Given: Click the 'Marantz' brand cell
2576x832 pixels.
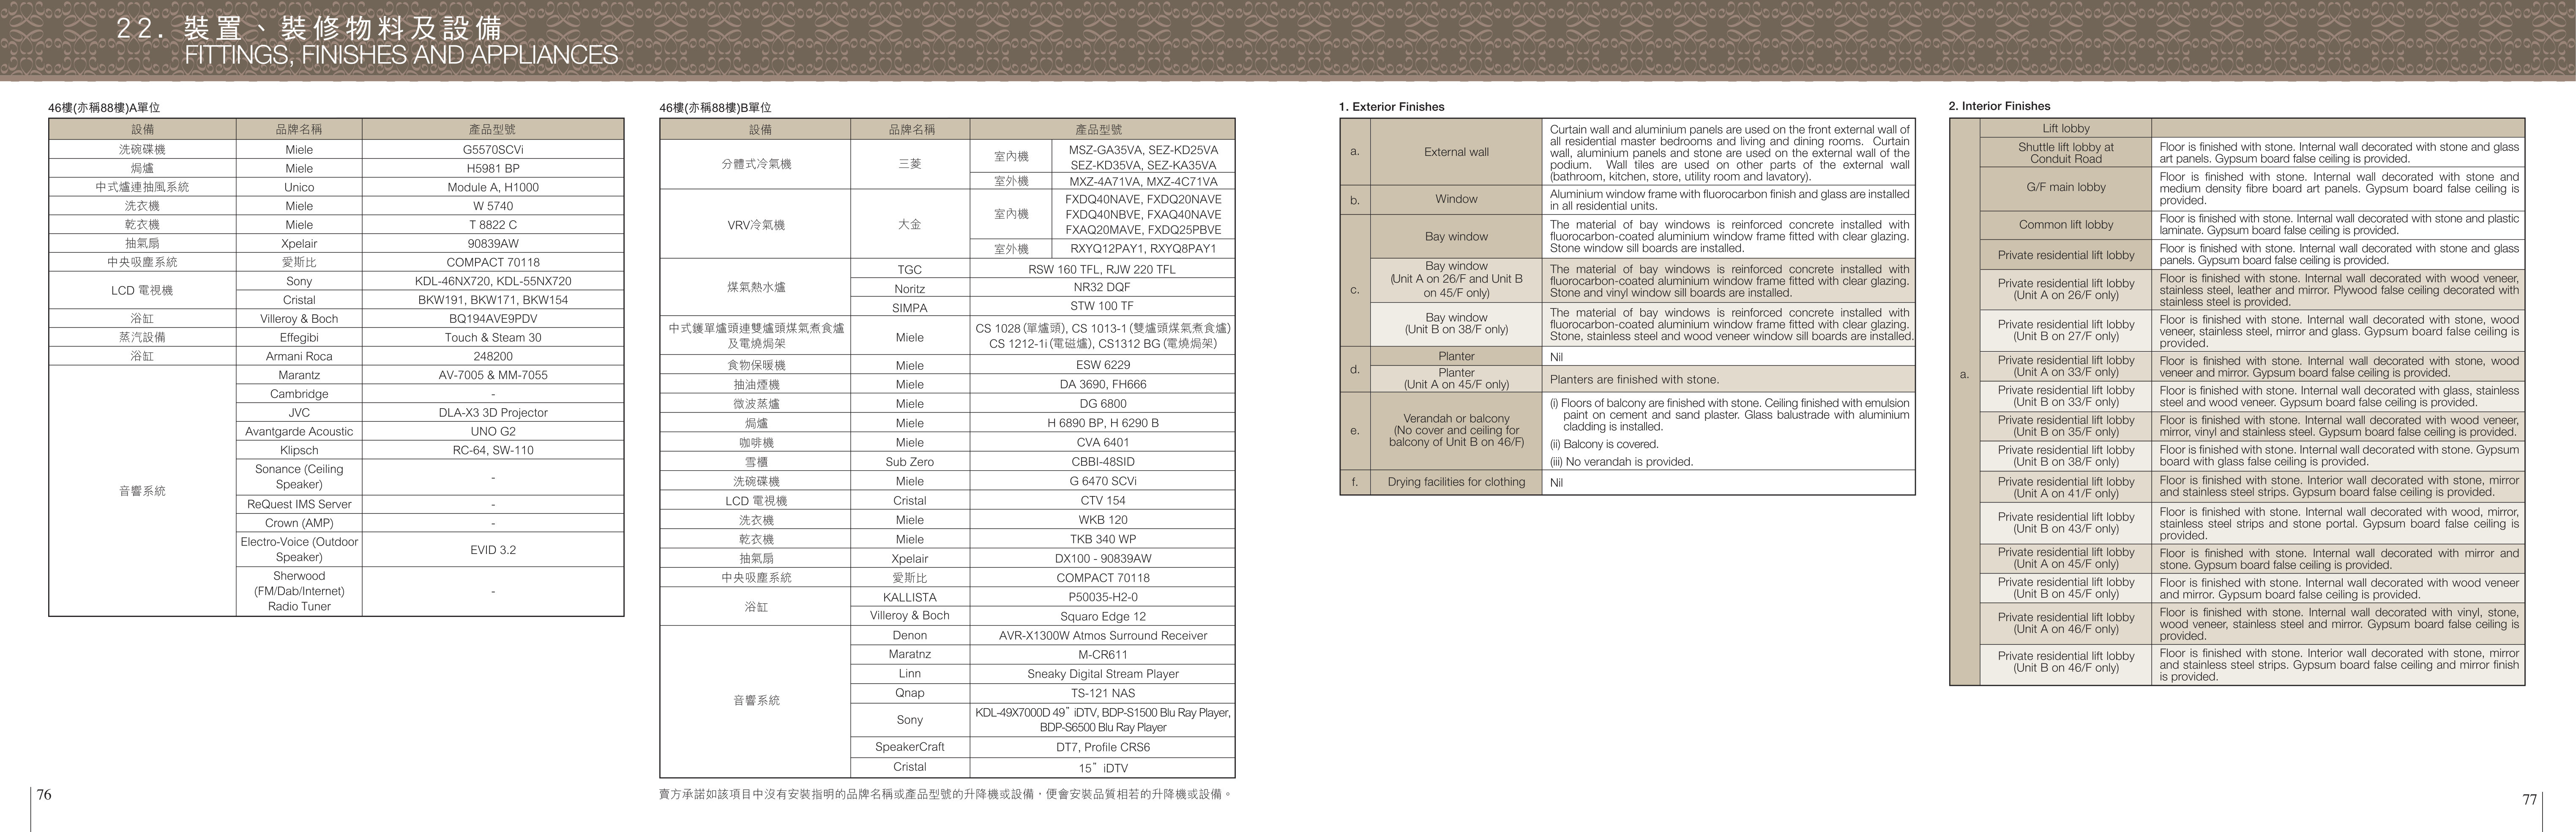Looking at the screenshot, I should pos(299,375).
